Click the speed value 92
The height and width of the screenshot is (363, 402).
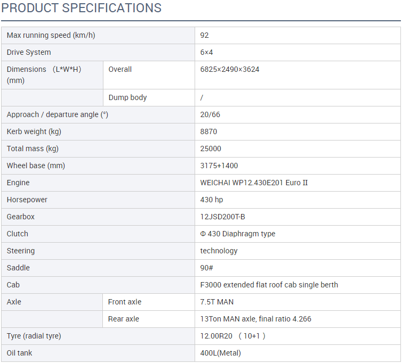[204, 35]
